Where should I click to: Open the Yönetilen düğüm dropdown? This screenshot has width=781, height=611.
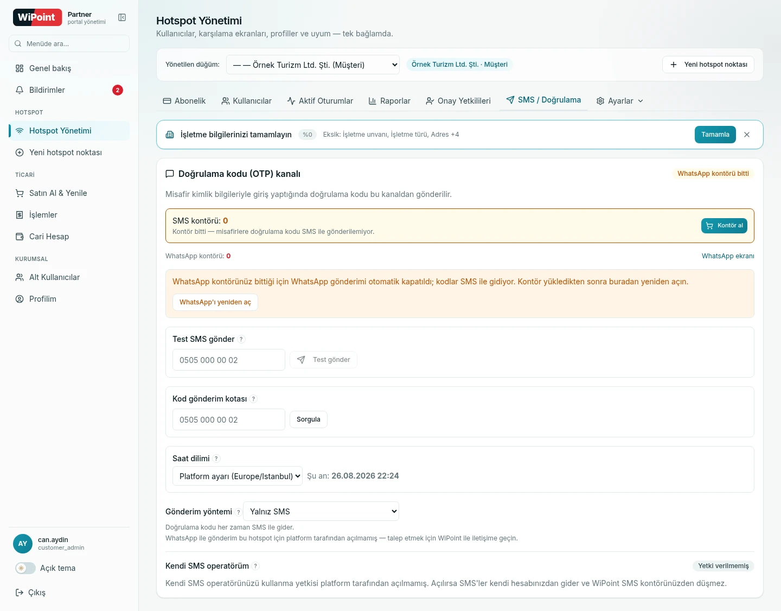313,65
